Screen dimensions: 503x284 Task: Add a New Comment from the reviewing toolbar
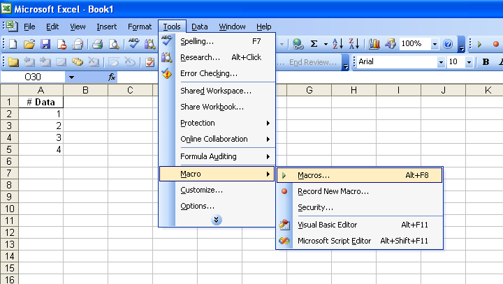[13, 62]
